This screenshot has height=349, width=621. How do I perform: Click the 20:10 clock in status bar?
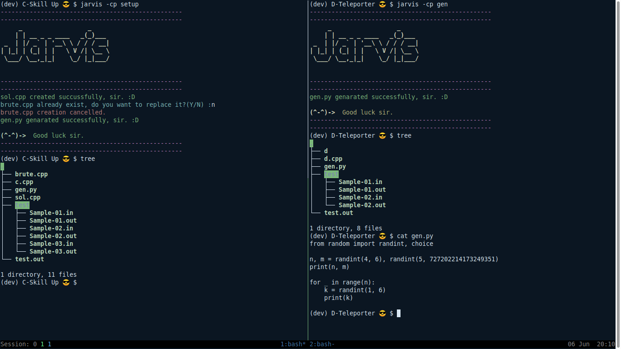click(x=606, y=344)
